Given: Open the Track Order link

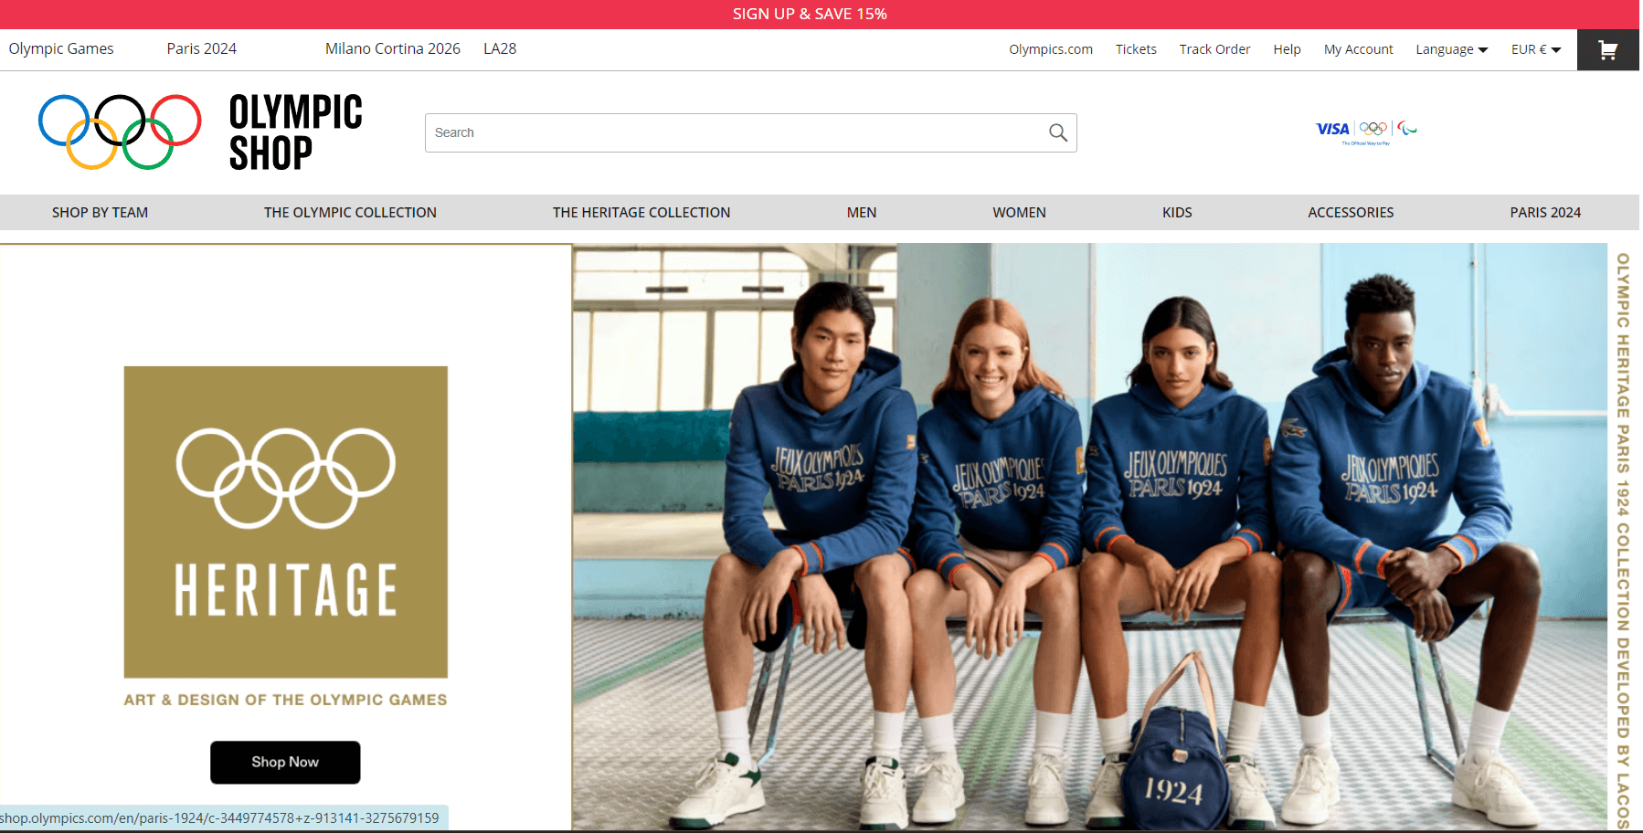Looking at the screenshot, I should [1214, 49].
